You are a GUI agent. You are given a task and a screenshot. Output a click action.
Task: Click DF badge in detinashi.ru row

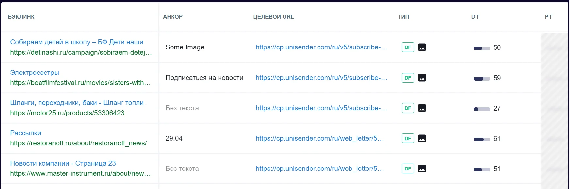point(408,47)
